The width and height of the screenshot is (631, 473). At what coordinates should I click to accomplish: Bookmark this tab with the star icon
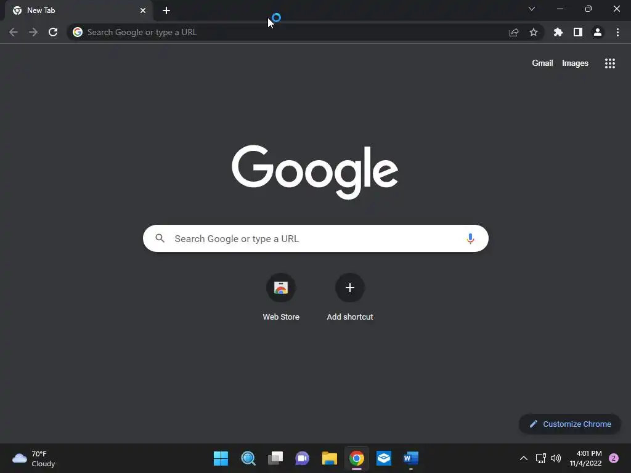(x=534, y=32)
